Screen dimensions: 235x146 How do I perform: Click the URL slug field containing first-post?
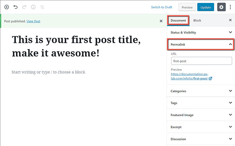click(201, 61)
